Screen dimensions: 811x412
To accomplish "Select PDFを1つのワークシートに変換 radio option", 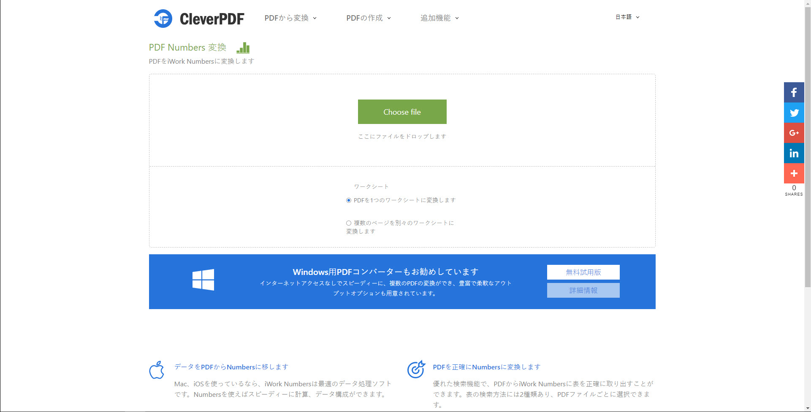I will pyautogui.click(x=349, y=200).
